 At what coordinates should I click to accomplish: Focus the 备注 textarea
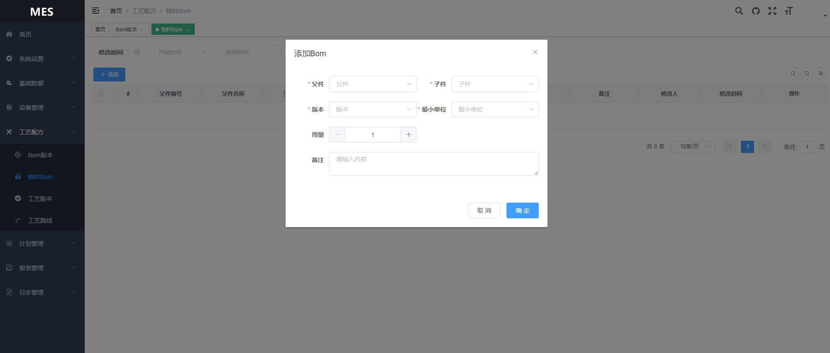(434, 164)
